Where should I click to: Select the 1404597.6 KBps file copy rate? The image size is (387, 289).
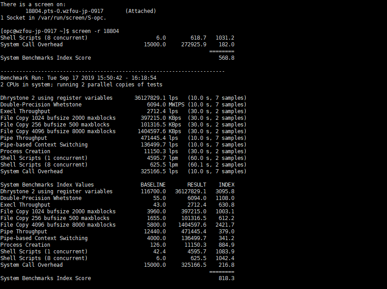159,131
